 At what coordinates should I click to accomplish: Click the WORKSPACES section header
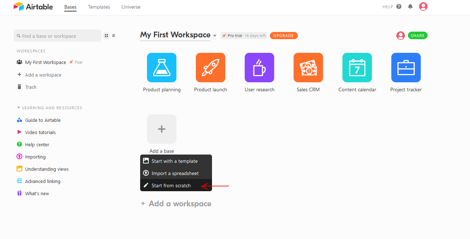(x=31, y=51)
